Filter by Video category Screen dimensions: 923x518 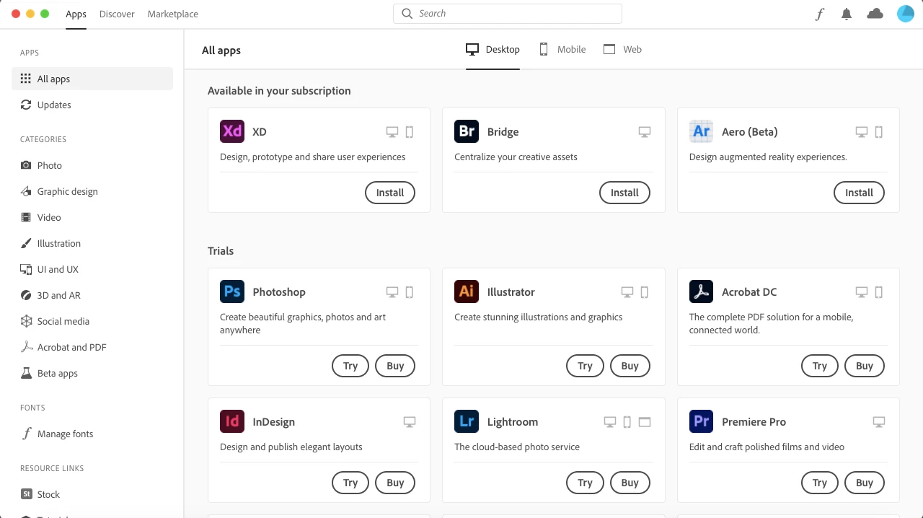pos(92,217)
